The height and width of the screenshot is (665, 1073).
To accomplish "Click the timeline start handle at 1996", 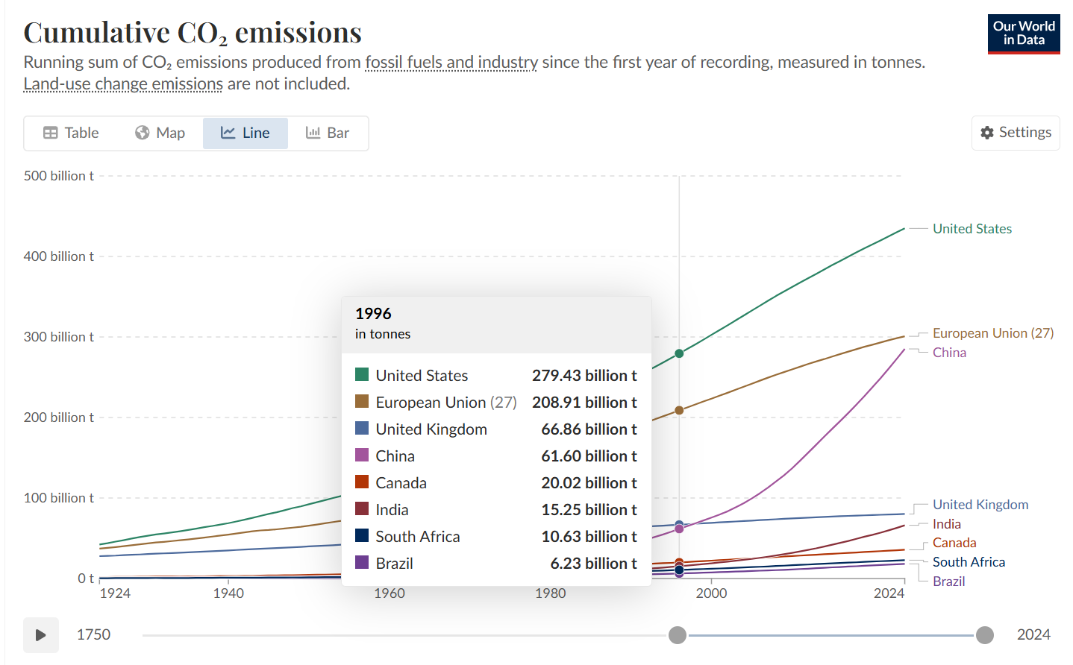I will tap(677, 634).
